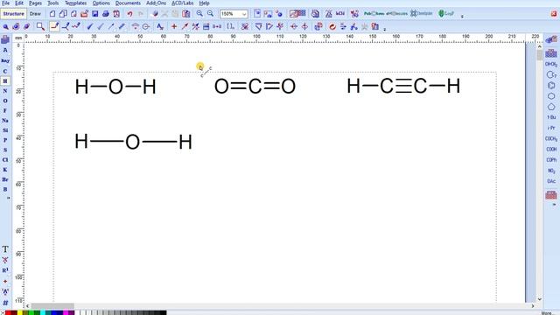
Task: Open the ACD/Labs menu
Action: click(x=183, y=3)
